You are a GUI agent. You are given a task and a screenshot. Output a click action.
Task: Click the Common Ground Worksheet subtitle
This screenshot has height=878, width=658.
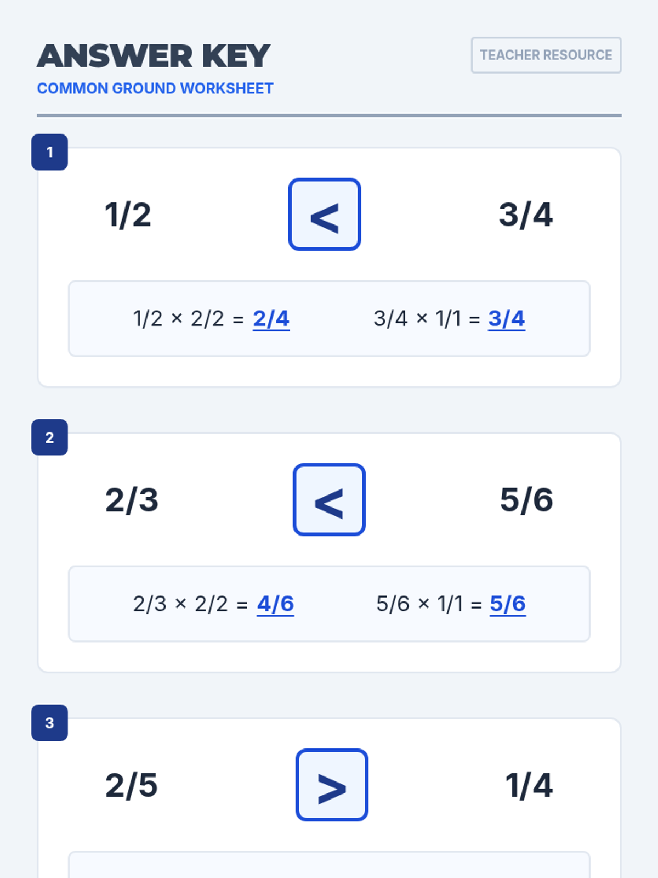[155, 88]
